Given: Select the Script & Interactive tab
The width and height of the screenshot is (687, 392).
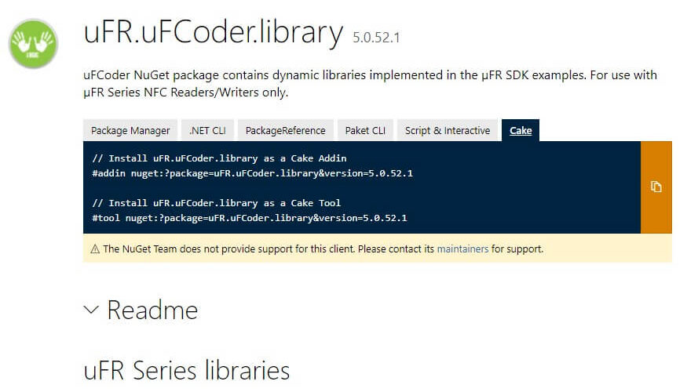Looking at the screenshot, I should pyautogui.click(x=448, y=130).
